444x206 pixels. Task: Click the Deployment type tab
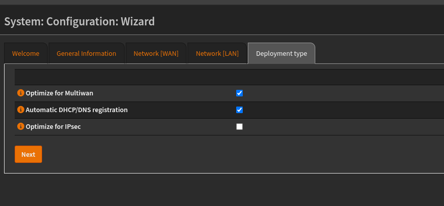(281, 53)
